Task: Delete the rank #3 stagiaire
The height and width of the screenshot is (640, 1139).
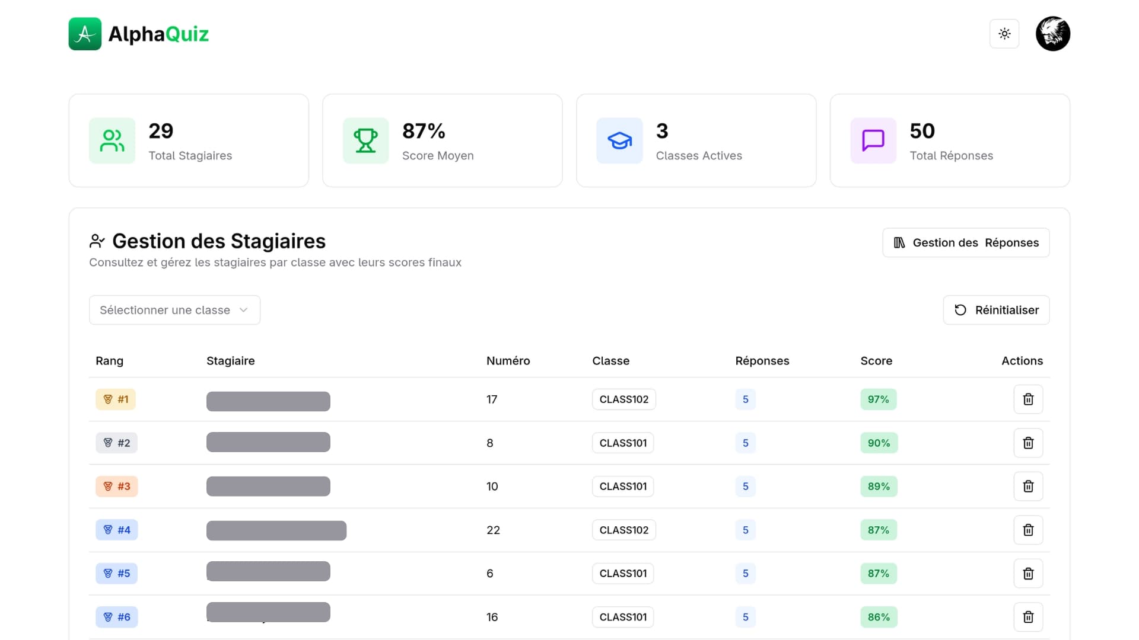Action: point(1028,487)
